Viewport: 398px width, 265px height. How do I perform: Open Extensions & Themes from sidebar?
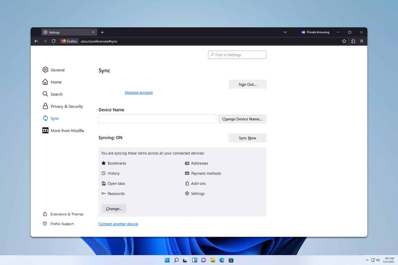click(63, 214)
